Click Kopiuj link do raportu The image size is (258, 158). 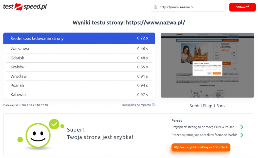coord(136,105)
